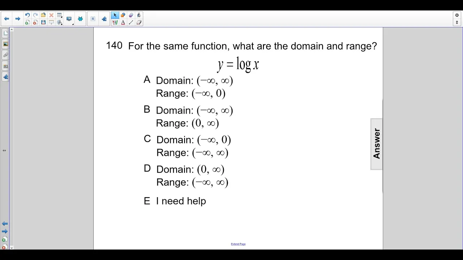
Task: Select the line tool
Action: pyautogui.click(x=131, y=22)
